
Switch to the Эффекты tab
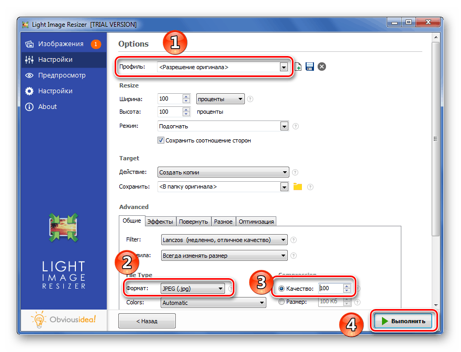(x=160, y=222)
